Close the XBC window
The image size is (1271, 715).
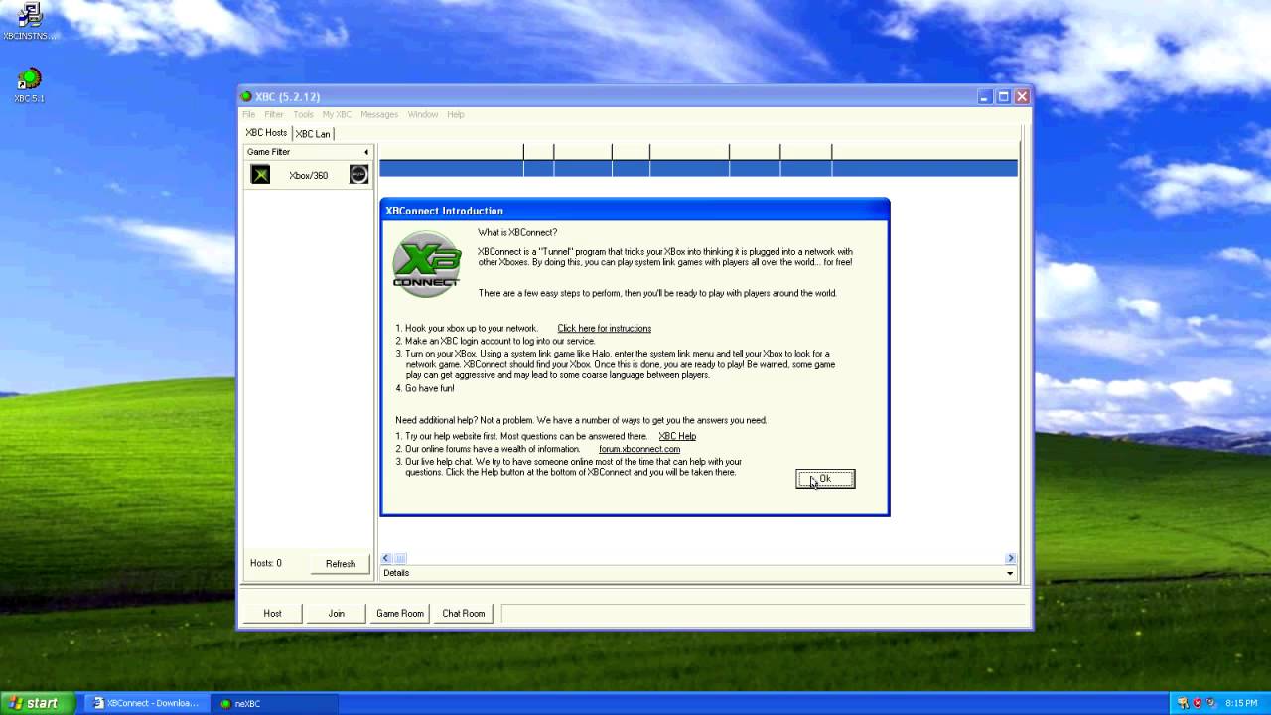[x=1022, y=96]
